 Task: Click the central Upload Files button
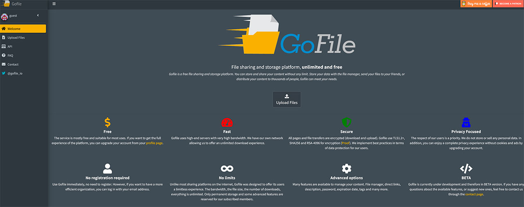tap(287, 99)
